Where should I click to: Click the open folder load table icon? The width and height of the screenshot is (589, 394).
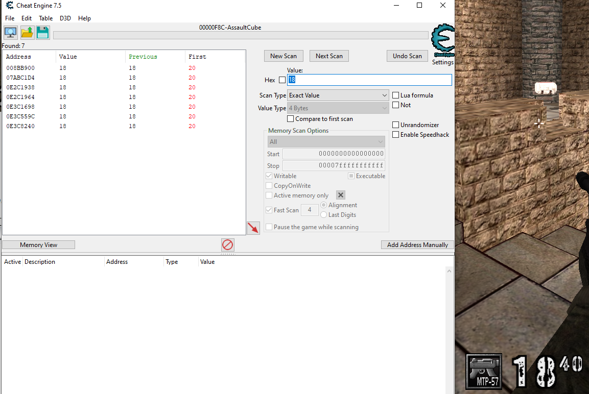(x=27, y=33)
